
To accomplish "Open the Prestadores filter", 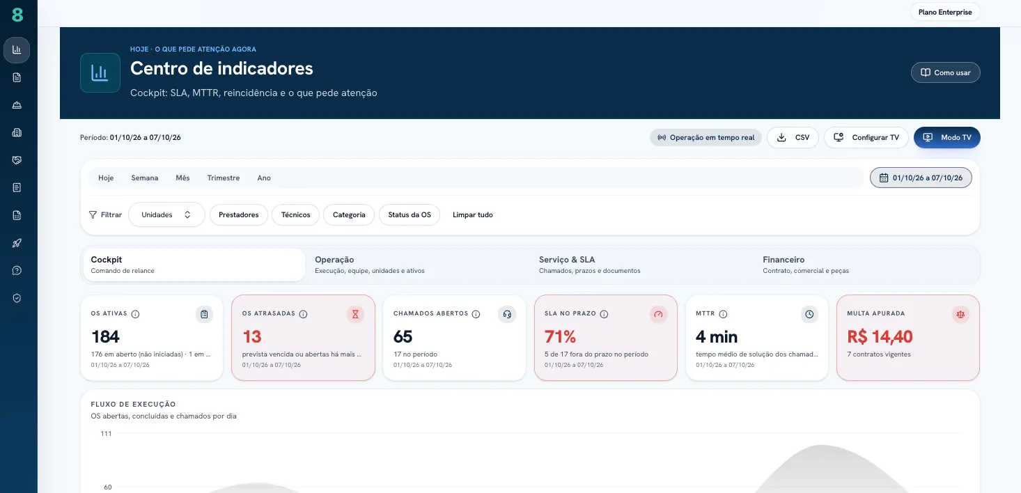I will coord(238,214).
